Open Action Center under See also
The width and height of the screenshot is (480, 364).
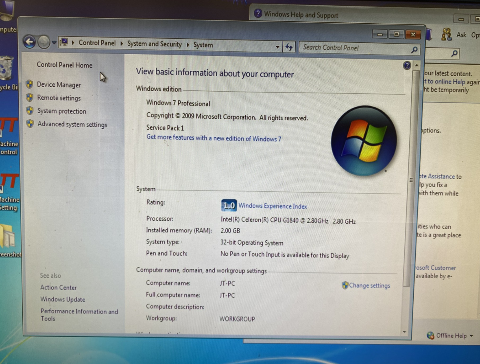pyautogui.click(x=58, y=287)
